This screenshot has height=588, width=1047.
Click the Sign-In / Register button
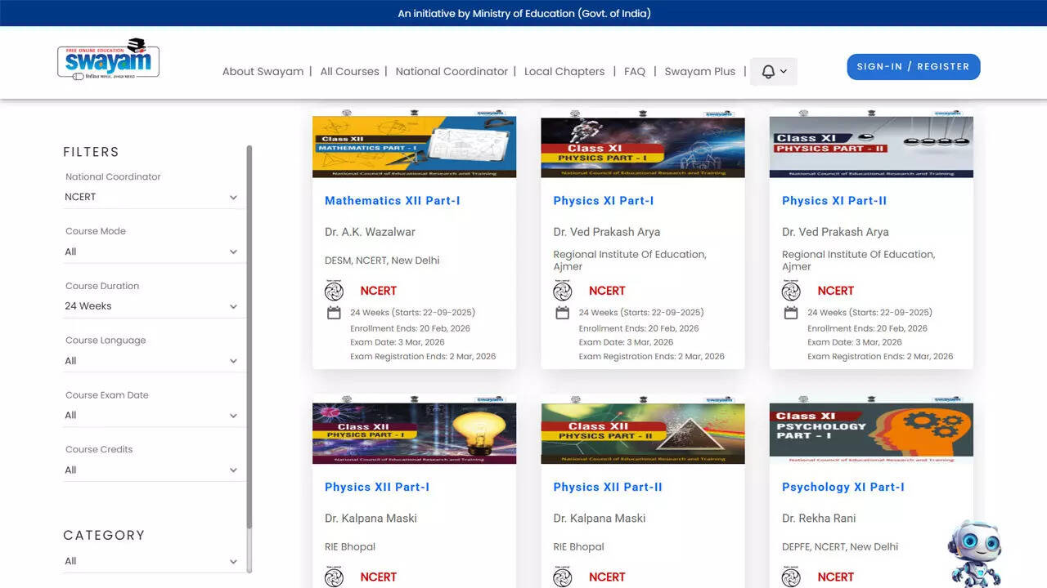[x=913, y=67]
